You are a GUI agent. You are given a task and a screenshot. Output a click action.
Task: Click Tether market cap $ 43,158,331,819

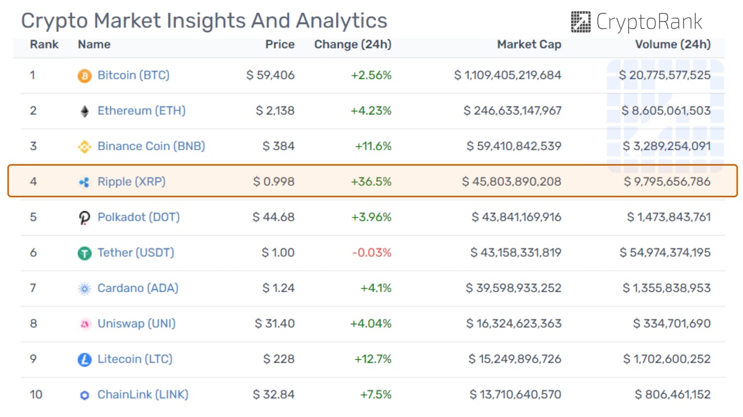516,253
